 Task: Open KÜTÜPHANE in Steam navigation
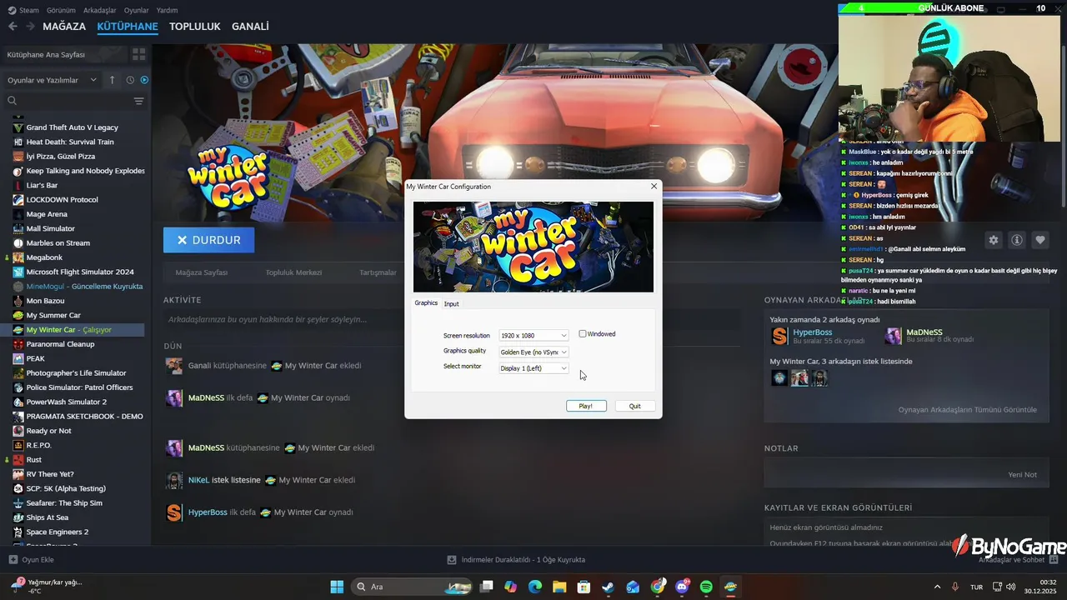128,27
